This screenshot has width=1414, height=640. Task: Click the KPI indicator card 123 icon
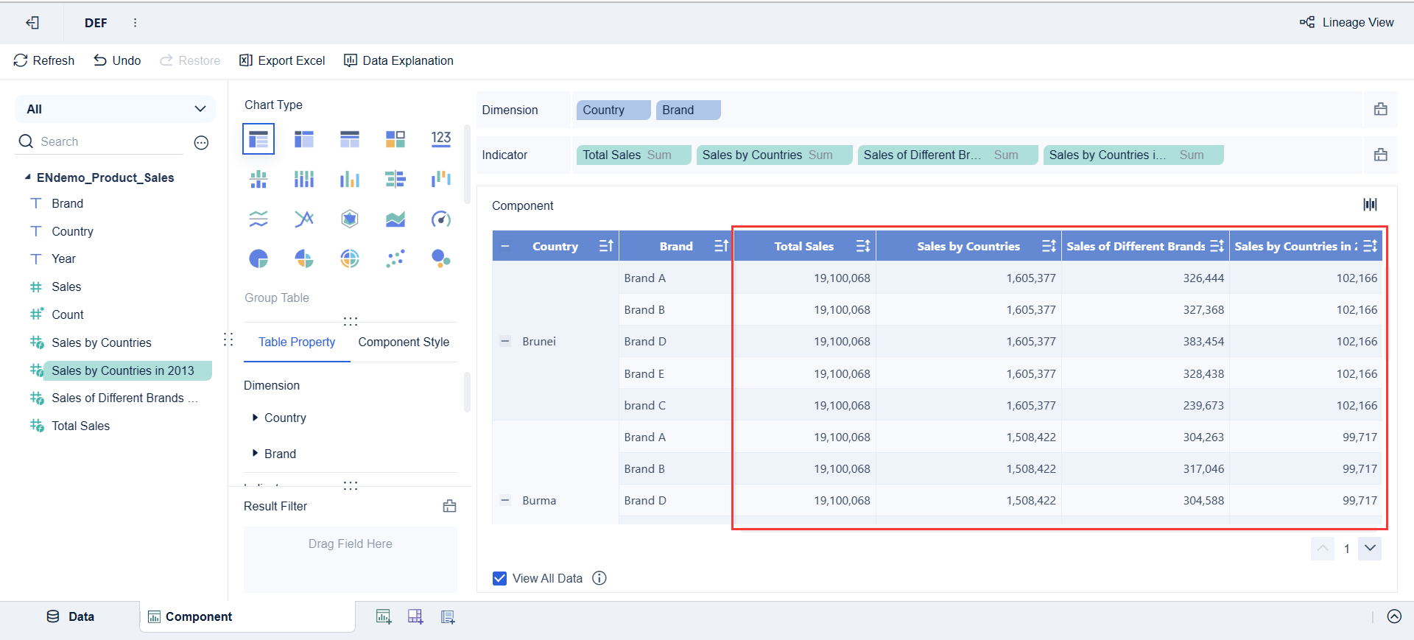pyautogui.click(x=440, y=138)
